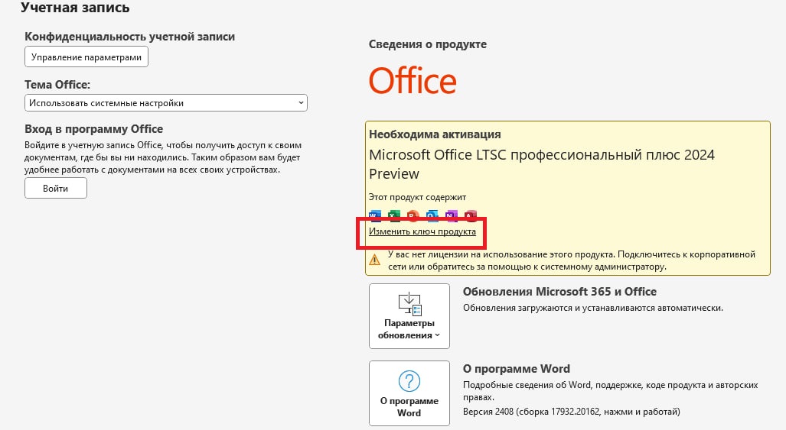Click the Word app icon under product contents
Viewport: 786px width, 430px height.
[x=375, y=216]
